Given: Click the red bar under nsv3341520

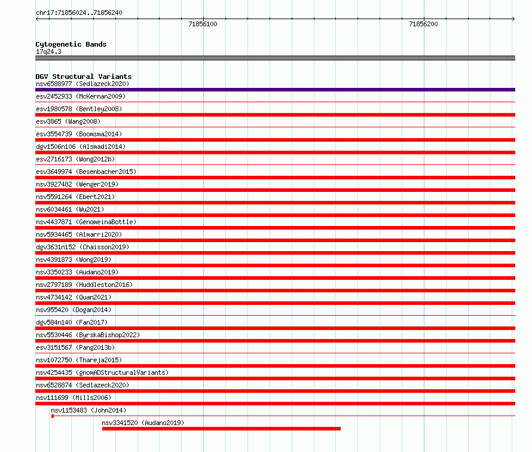Looking at the screenshot, I should point(221,429).
